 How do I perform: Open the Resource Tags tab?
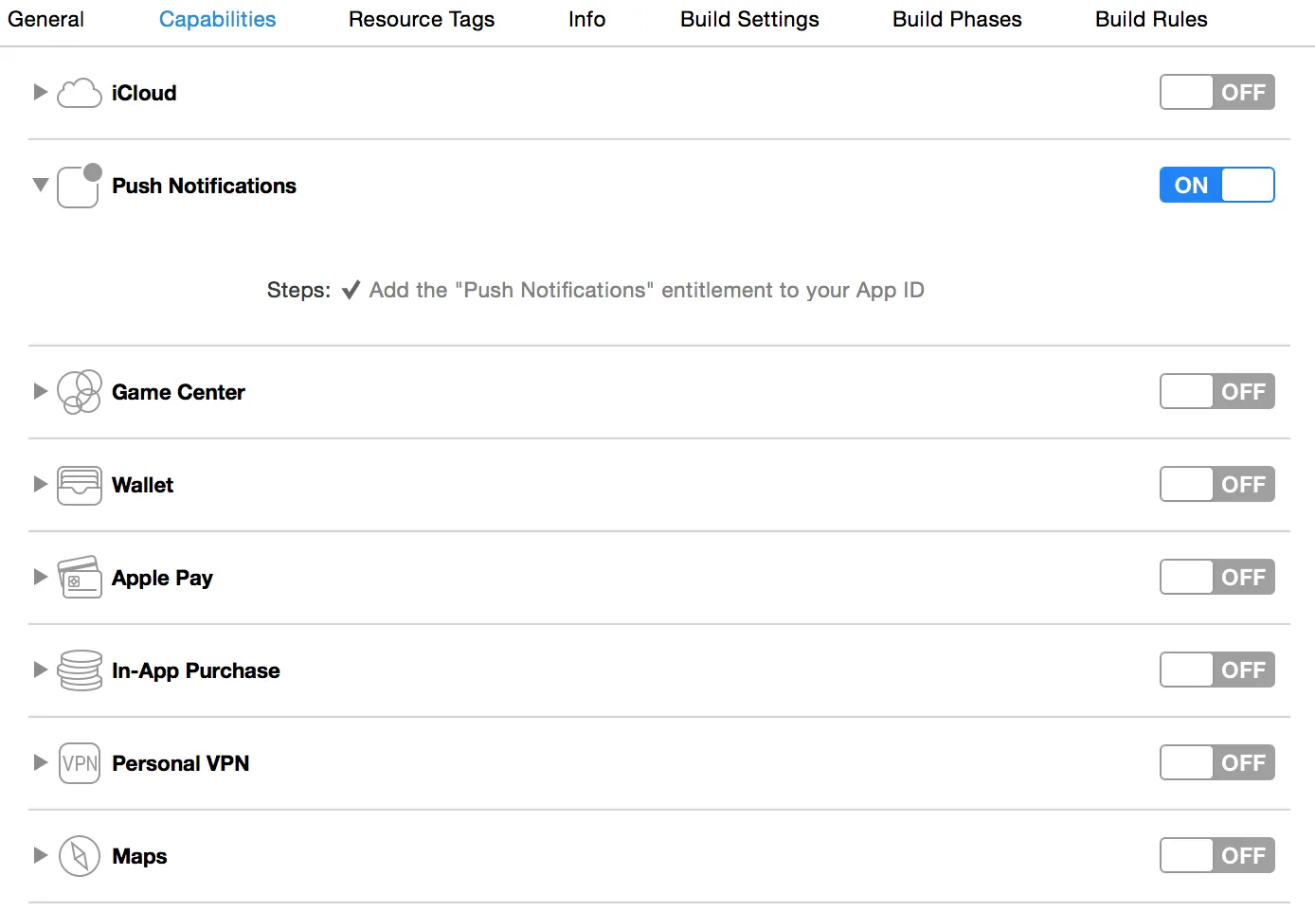(x=422, y=19)
